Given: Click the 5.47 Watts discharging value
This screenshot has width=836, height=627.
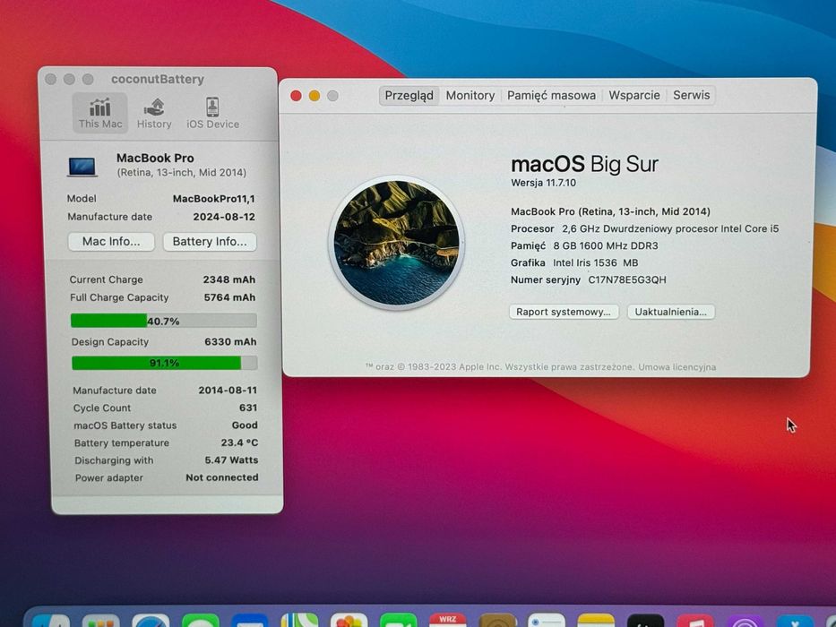Looking at the screenshot, I should coord(231,460).
